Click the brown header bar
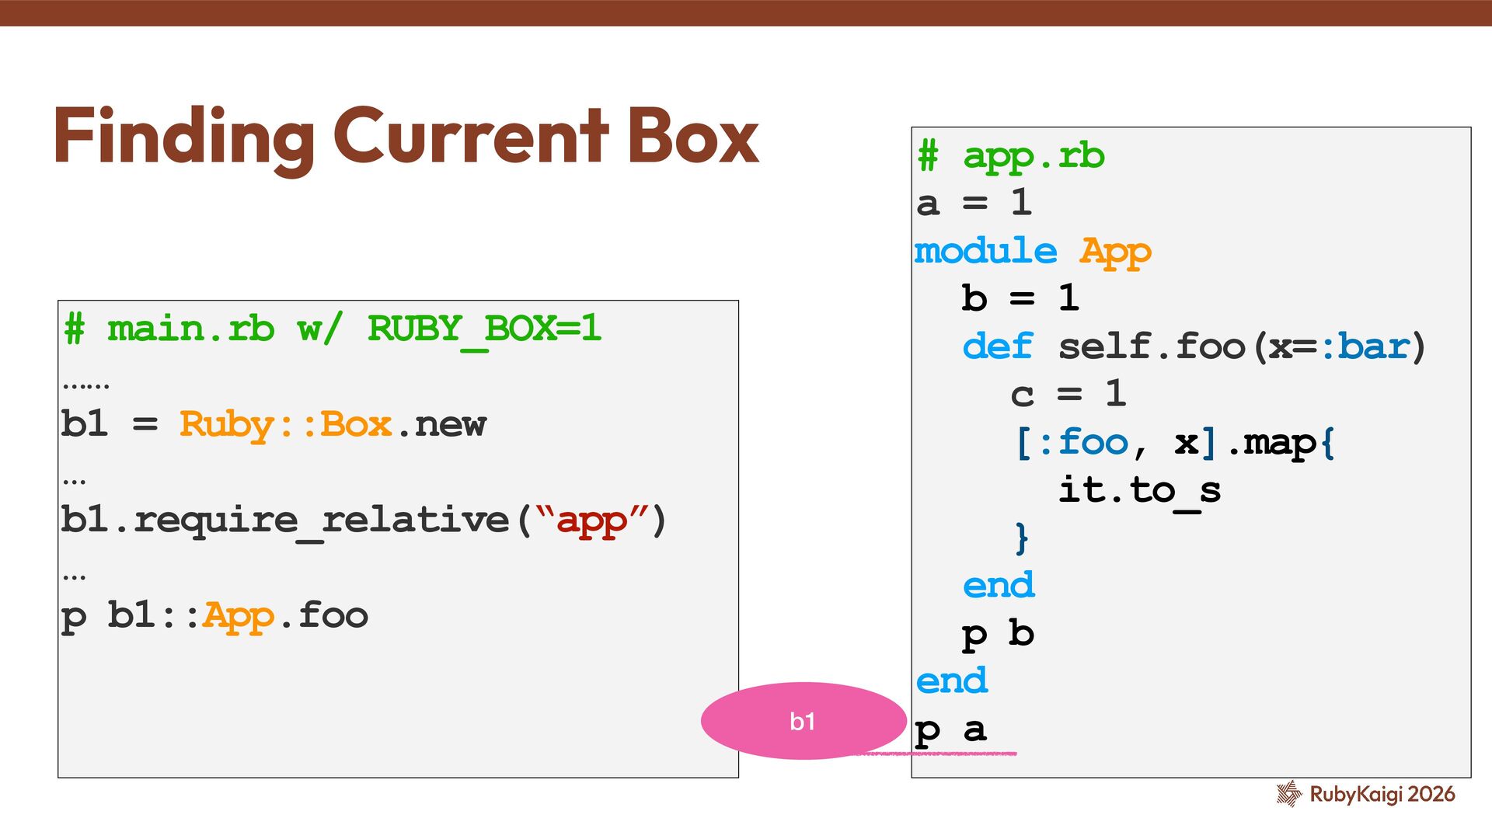 pos(746,12)
